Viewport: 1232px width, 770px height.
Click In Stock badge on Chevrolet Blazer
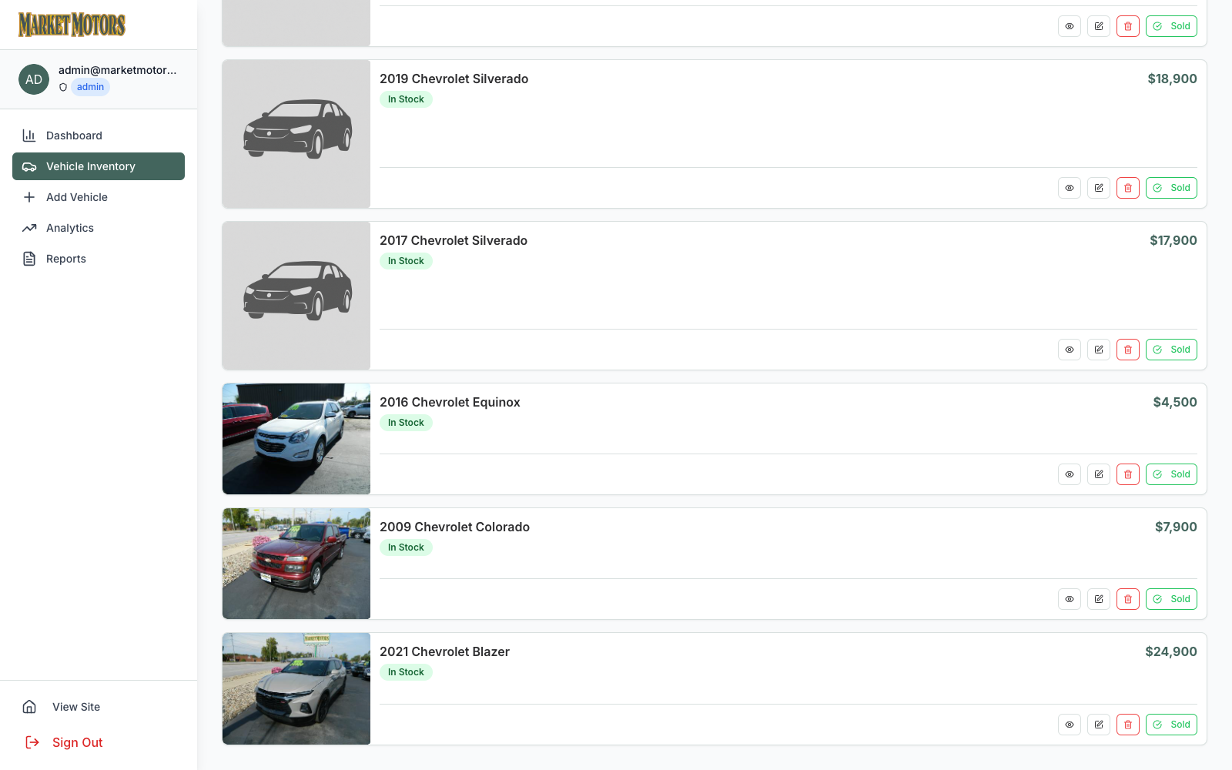[406, 672]
